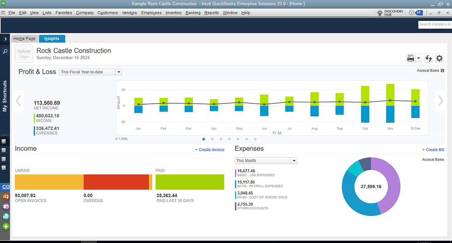Click the orange round icon in left sidebar
The image size is (452, 243).
(x=6, y=196)
